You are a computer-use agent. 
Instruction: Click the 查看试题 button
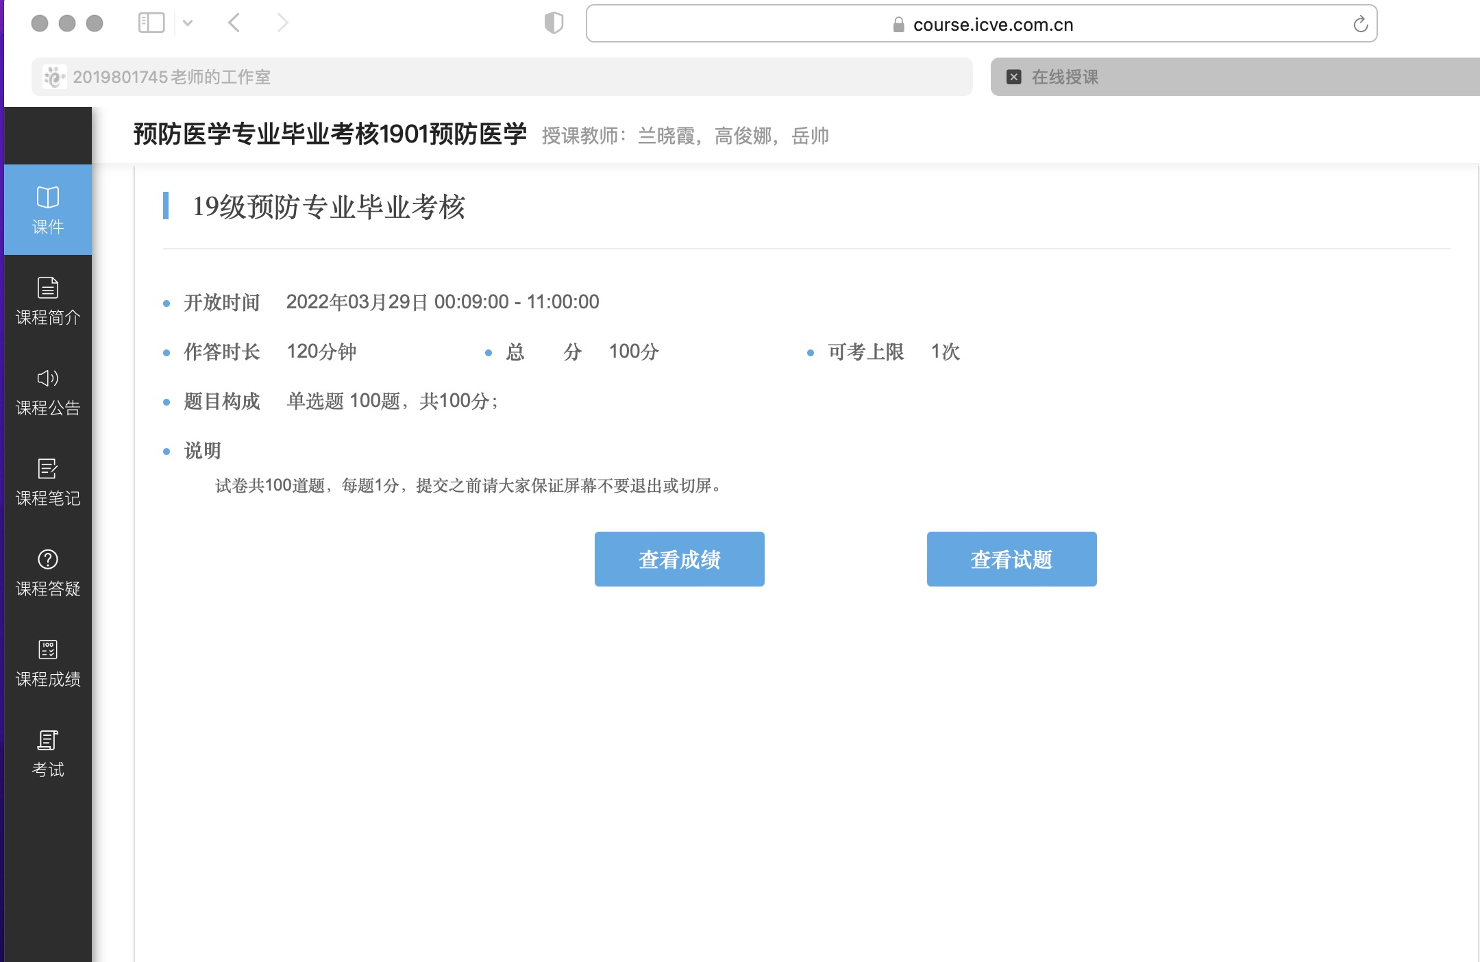[x=1011, y=559]
